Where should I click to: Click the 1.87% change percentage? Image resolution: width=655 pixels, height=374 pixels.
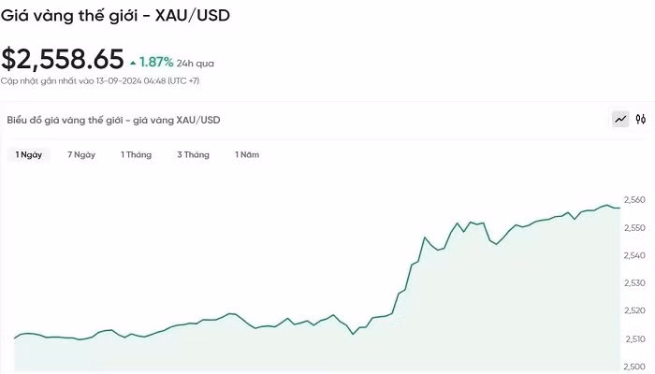(x=156, y=63)
